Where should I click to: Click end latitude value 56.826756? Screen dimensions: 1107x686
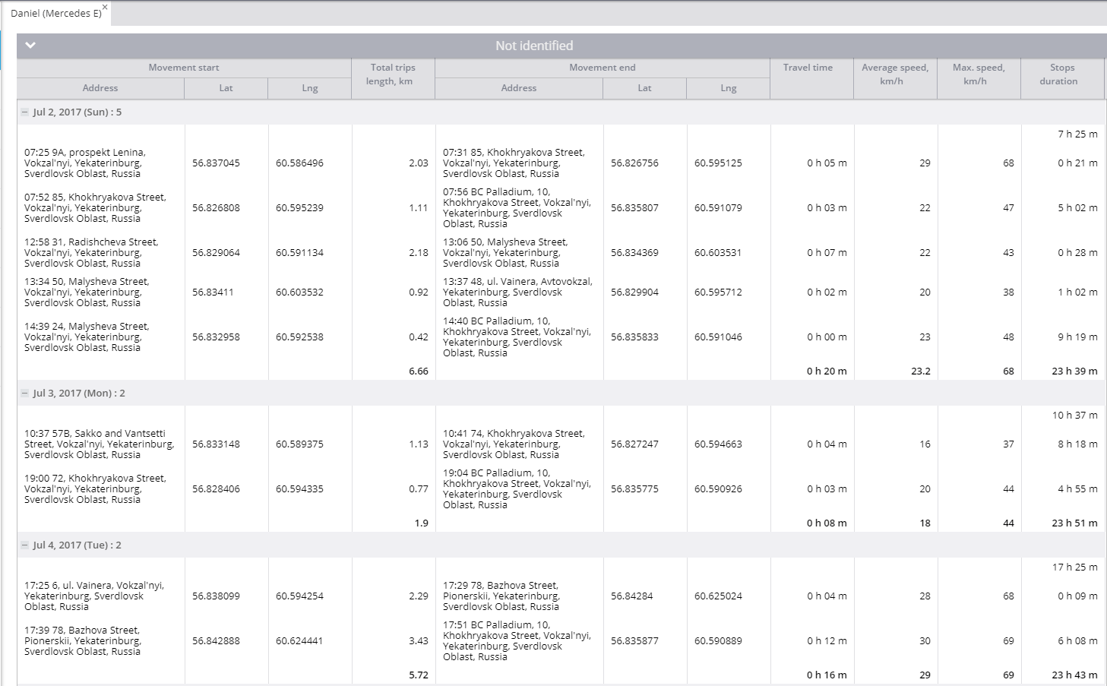pos(634,163)
